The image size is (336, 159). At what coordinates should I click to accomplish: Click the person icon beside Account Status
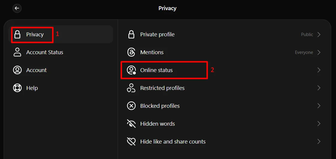click(17, 52)
